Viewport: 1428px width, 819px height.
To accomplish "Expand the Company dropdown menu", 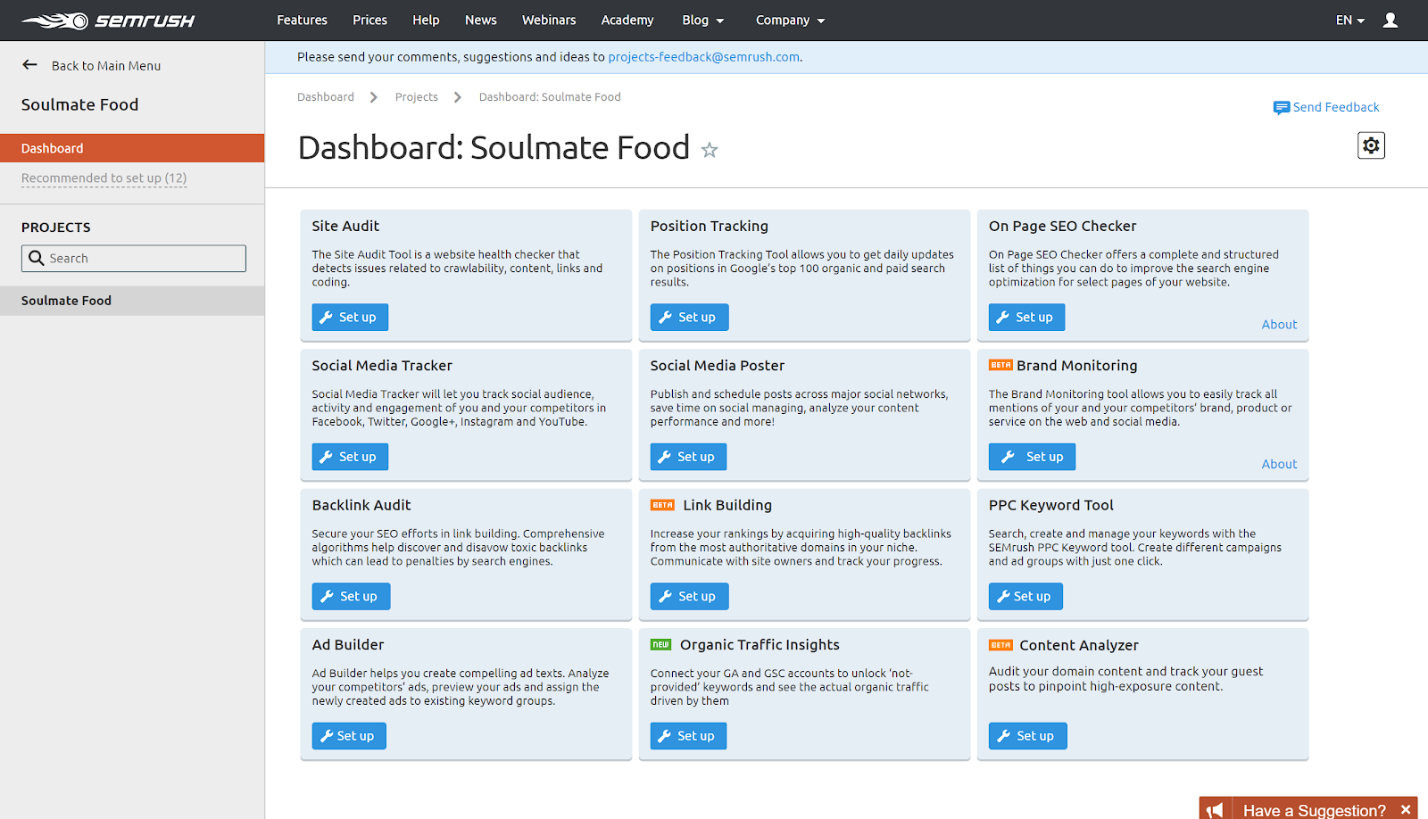I will 791,20.
